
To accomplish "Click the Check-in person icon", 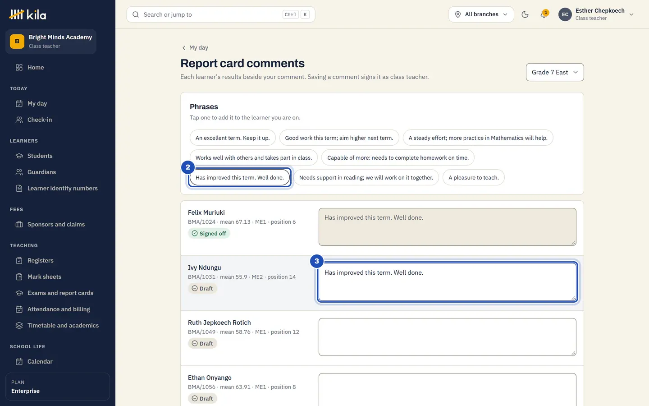I will [x=19, y=120].
